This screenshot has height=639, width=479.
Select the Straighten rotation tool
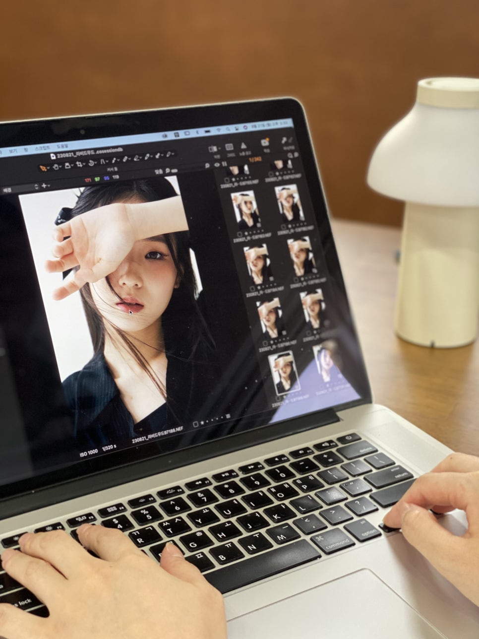[92, 163]
